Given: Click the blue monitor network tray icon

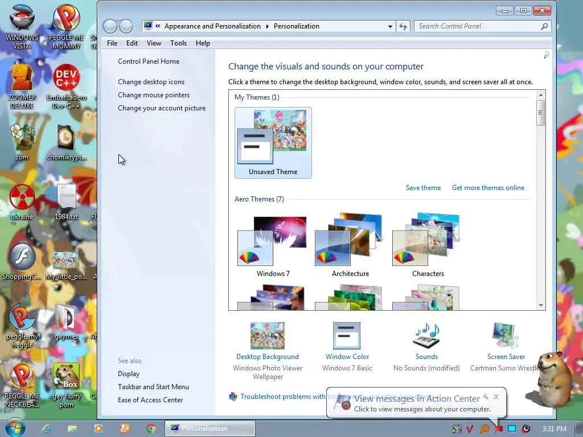Looking at the screenshot, I should [x=512, y=429].
